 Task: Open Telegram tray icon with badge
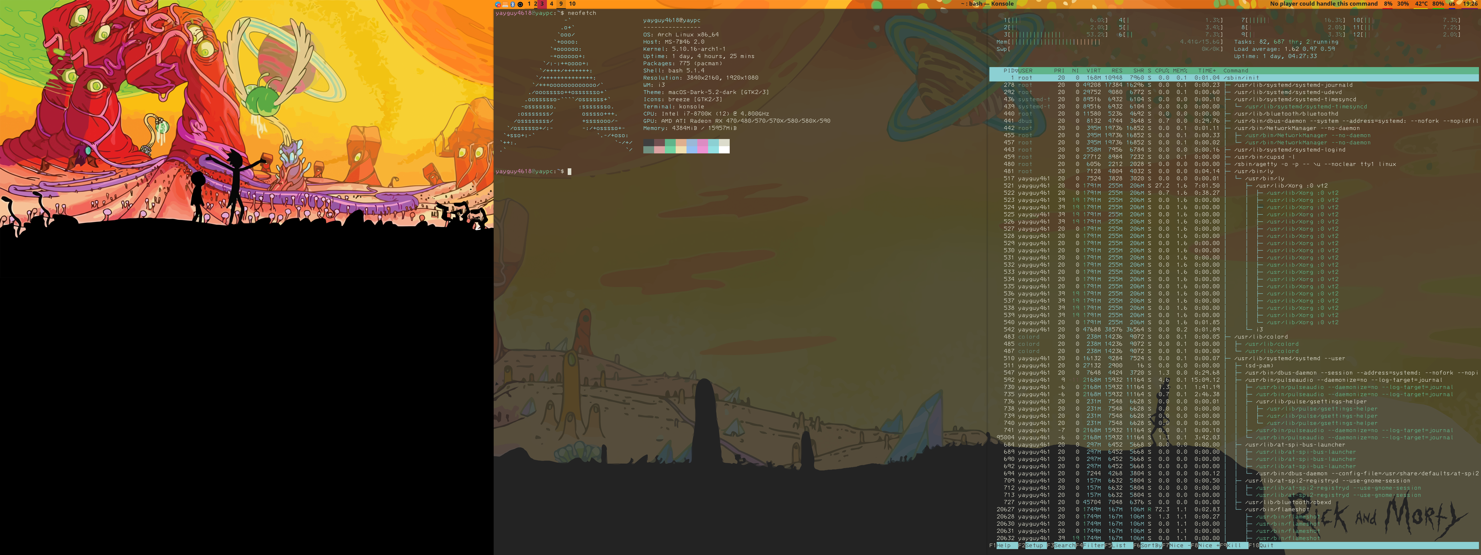(498, 5)
